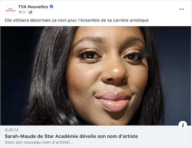This screenshot has height=148, width=192.
Task: Open the Sarah-Maude Star Académie headline
Action: [x=71, y=136]
